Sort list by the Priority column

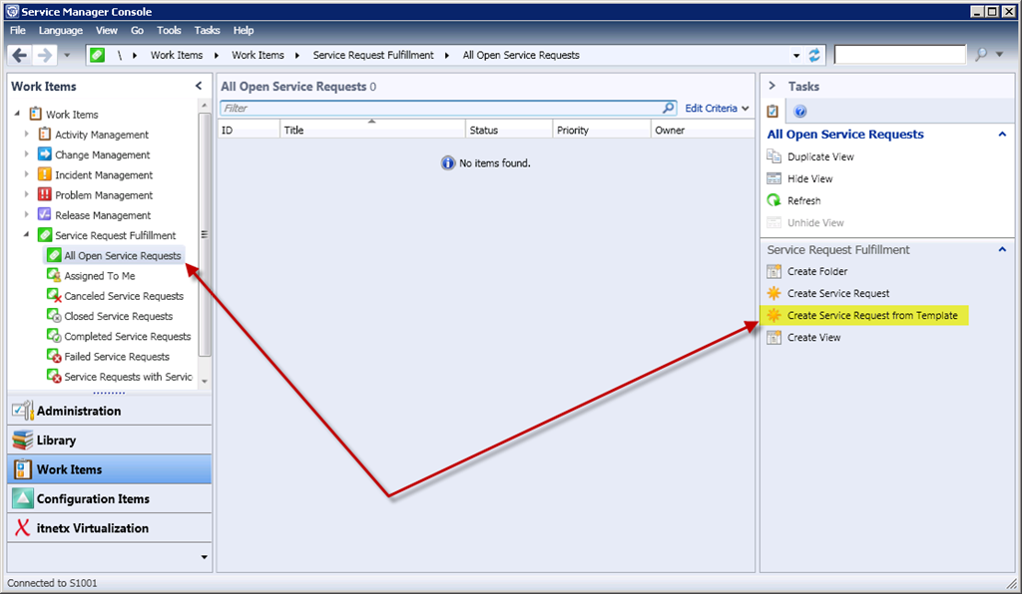pos(573,130)
